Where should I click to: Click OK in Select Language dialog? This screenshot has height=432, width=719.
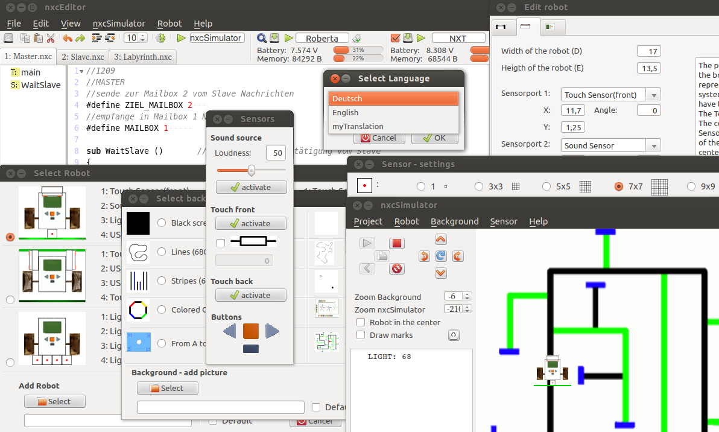pyautogui.click(x=434, y=138)
